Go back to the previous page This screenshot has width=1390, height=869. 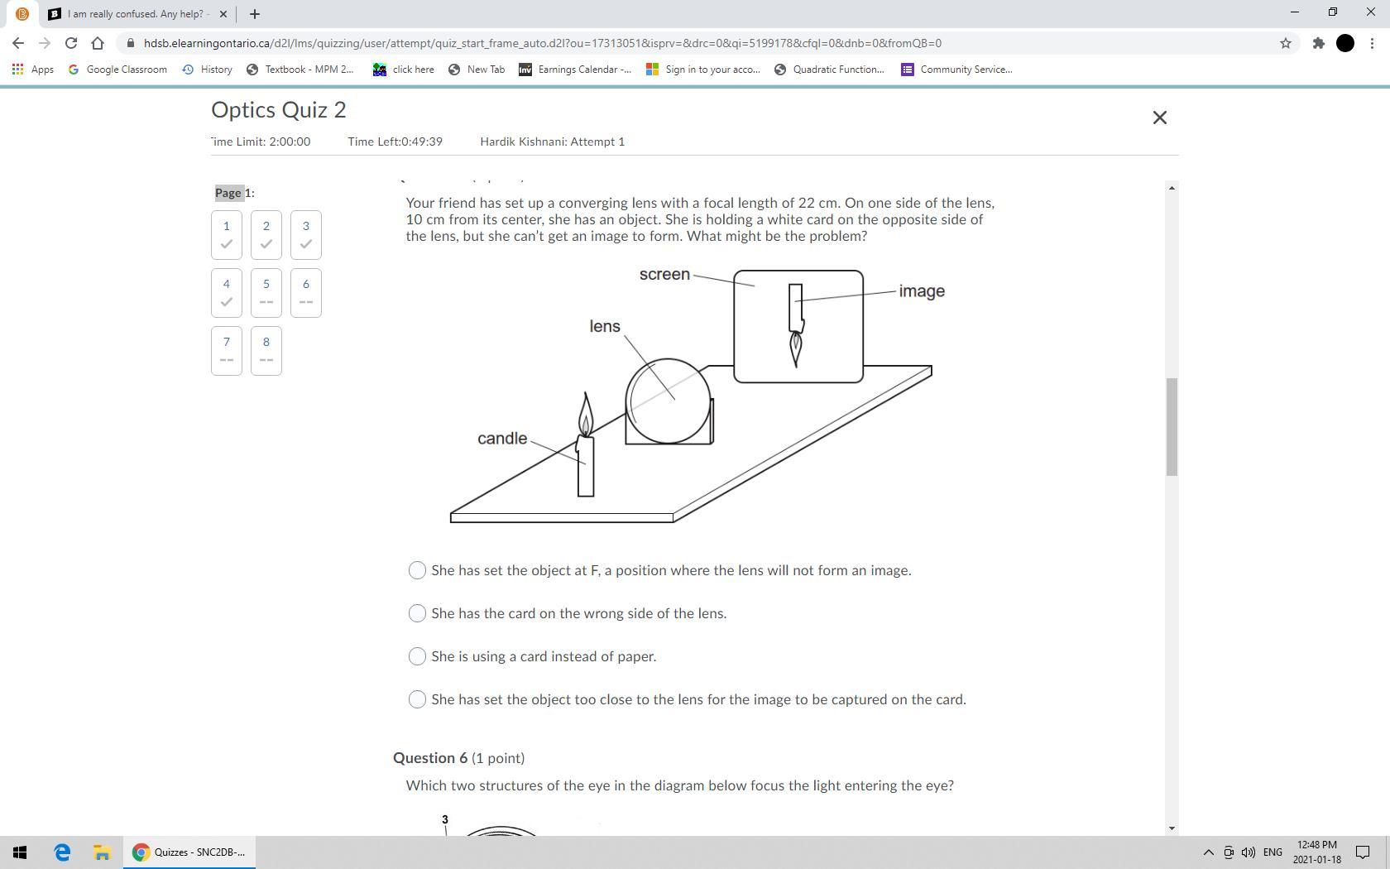[x=18, y=43]
